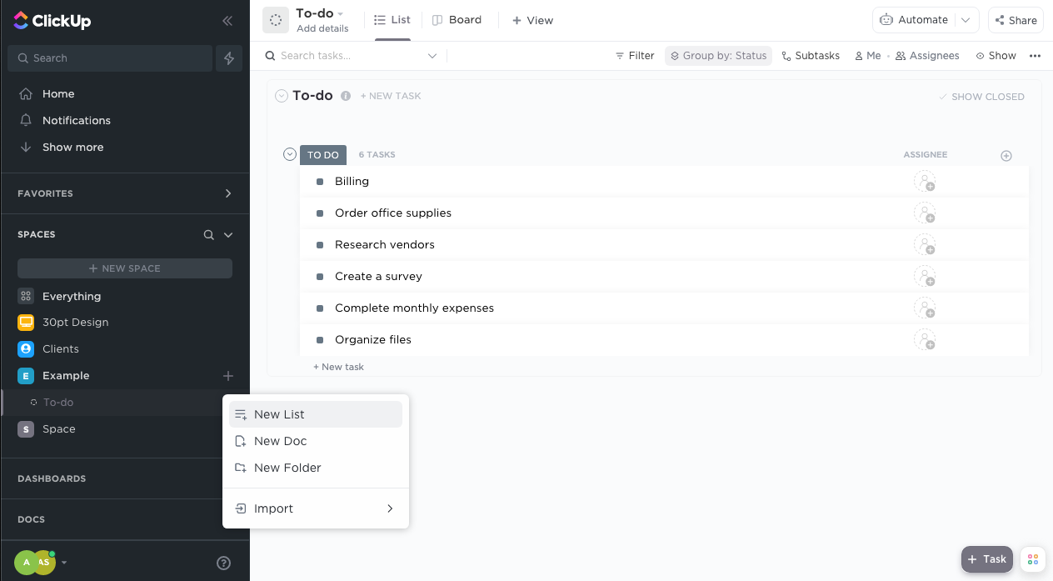Viewport: 1053px width, 581px height.
Task: Switch to the Board view
Action: 457,19
